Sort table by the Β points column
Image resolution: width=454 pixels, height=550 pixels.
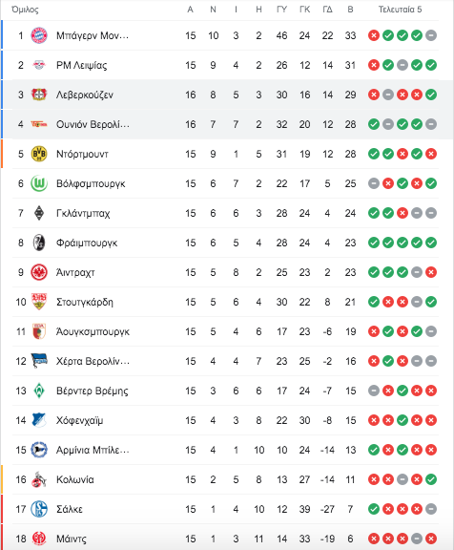point(350,10)
